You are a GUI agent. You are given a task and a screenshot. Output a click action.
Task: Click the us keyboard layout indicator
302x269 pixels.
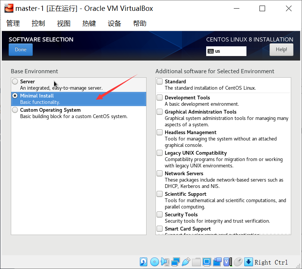tap(226, 51)
